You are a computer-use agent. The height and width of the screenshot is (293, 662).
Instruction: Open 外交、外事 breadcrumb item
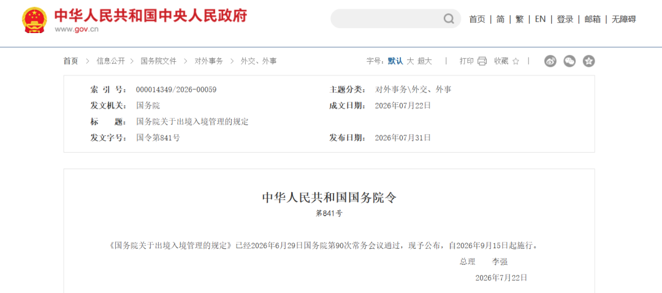pos(259,61)
